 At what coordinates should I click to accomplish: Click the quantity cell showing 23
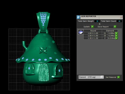coord(105,36)
